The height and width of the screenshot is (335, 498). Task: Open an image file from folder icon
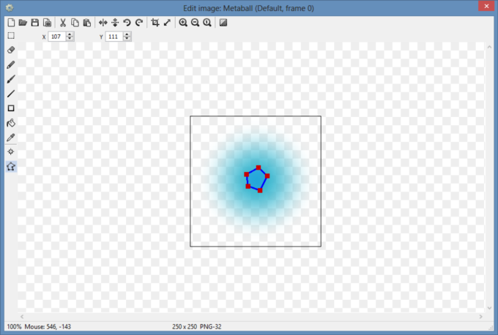pos(23,23)
